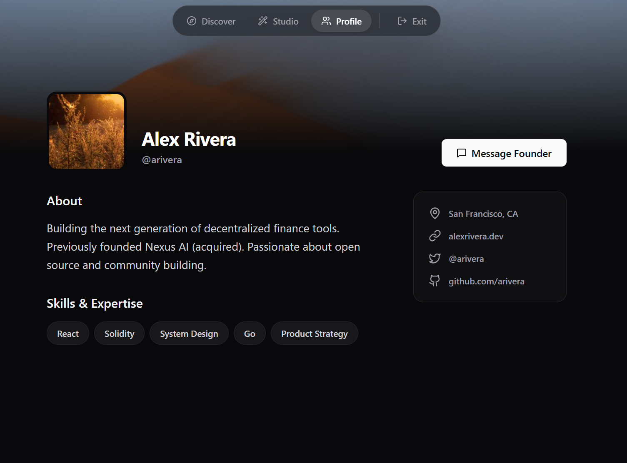Click the Twitter bird icon
Viewport: 627px width, 463px height.
point(435,259)
